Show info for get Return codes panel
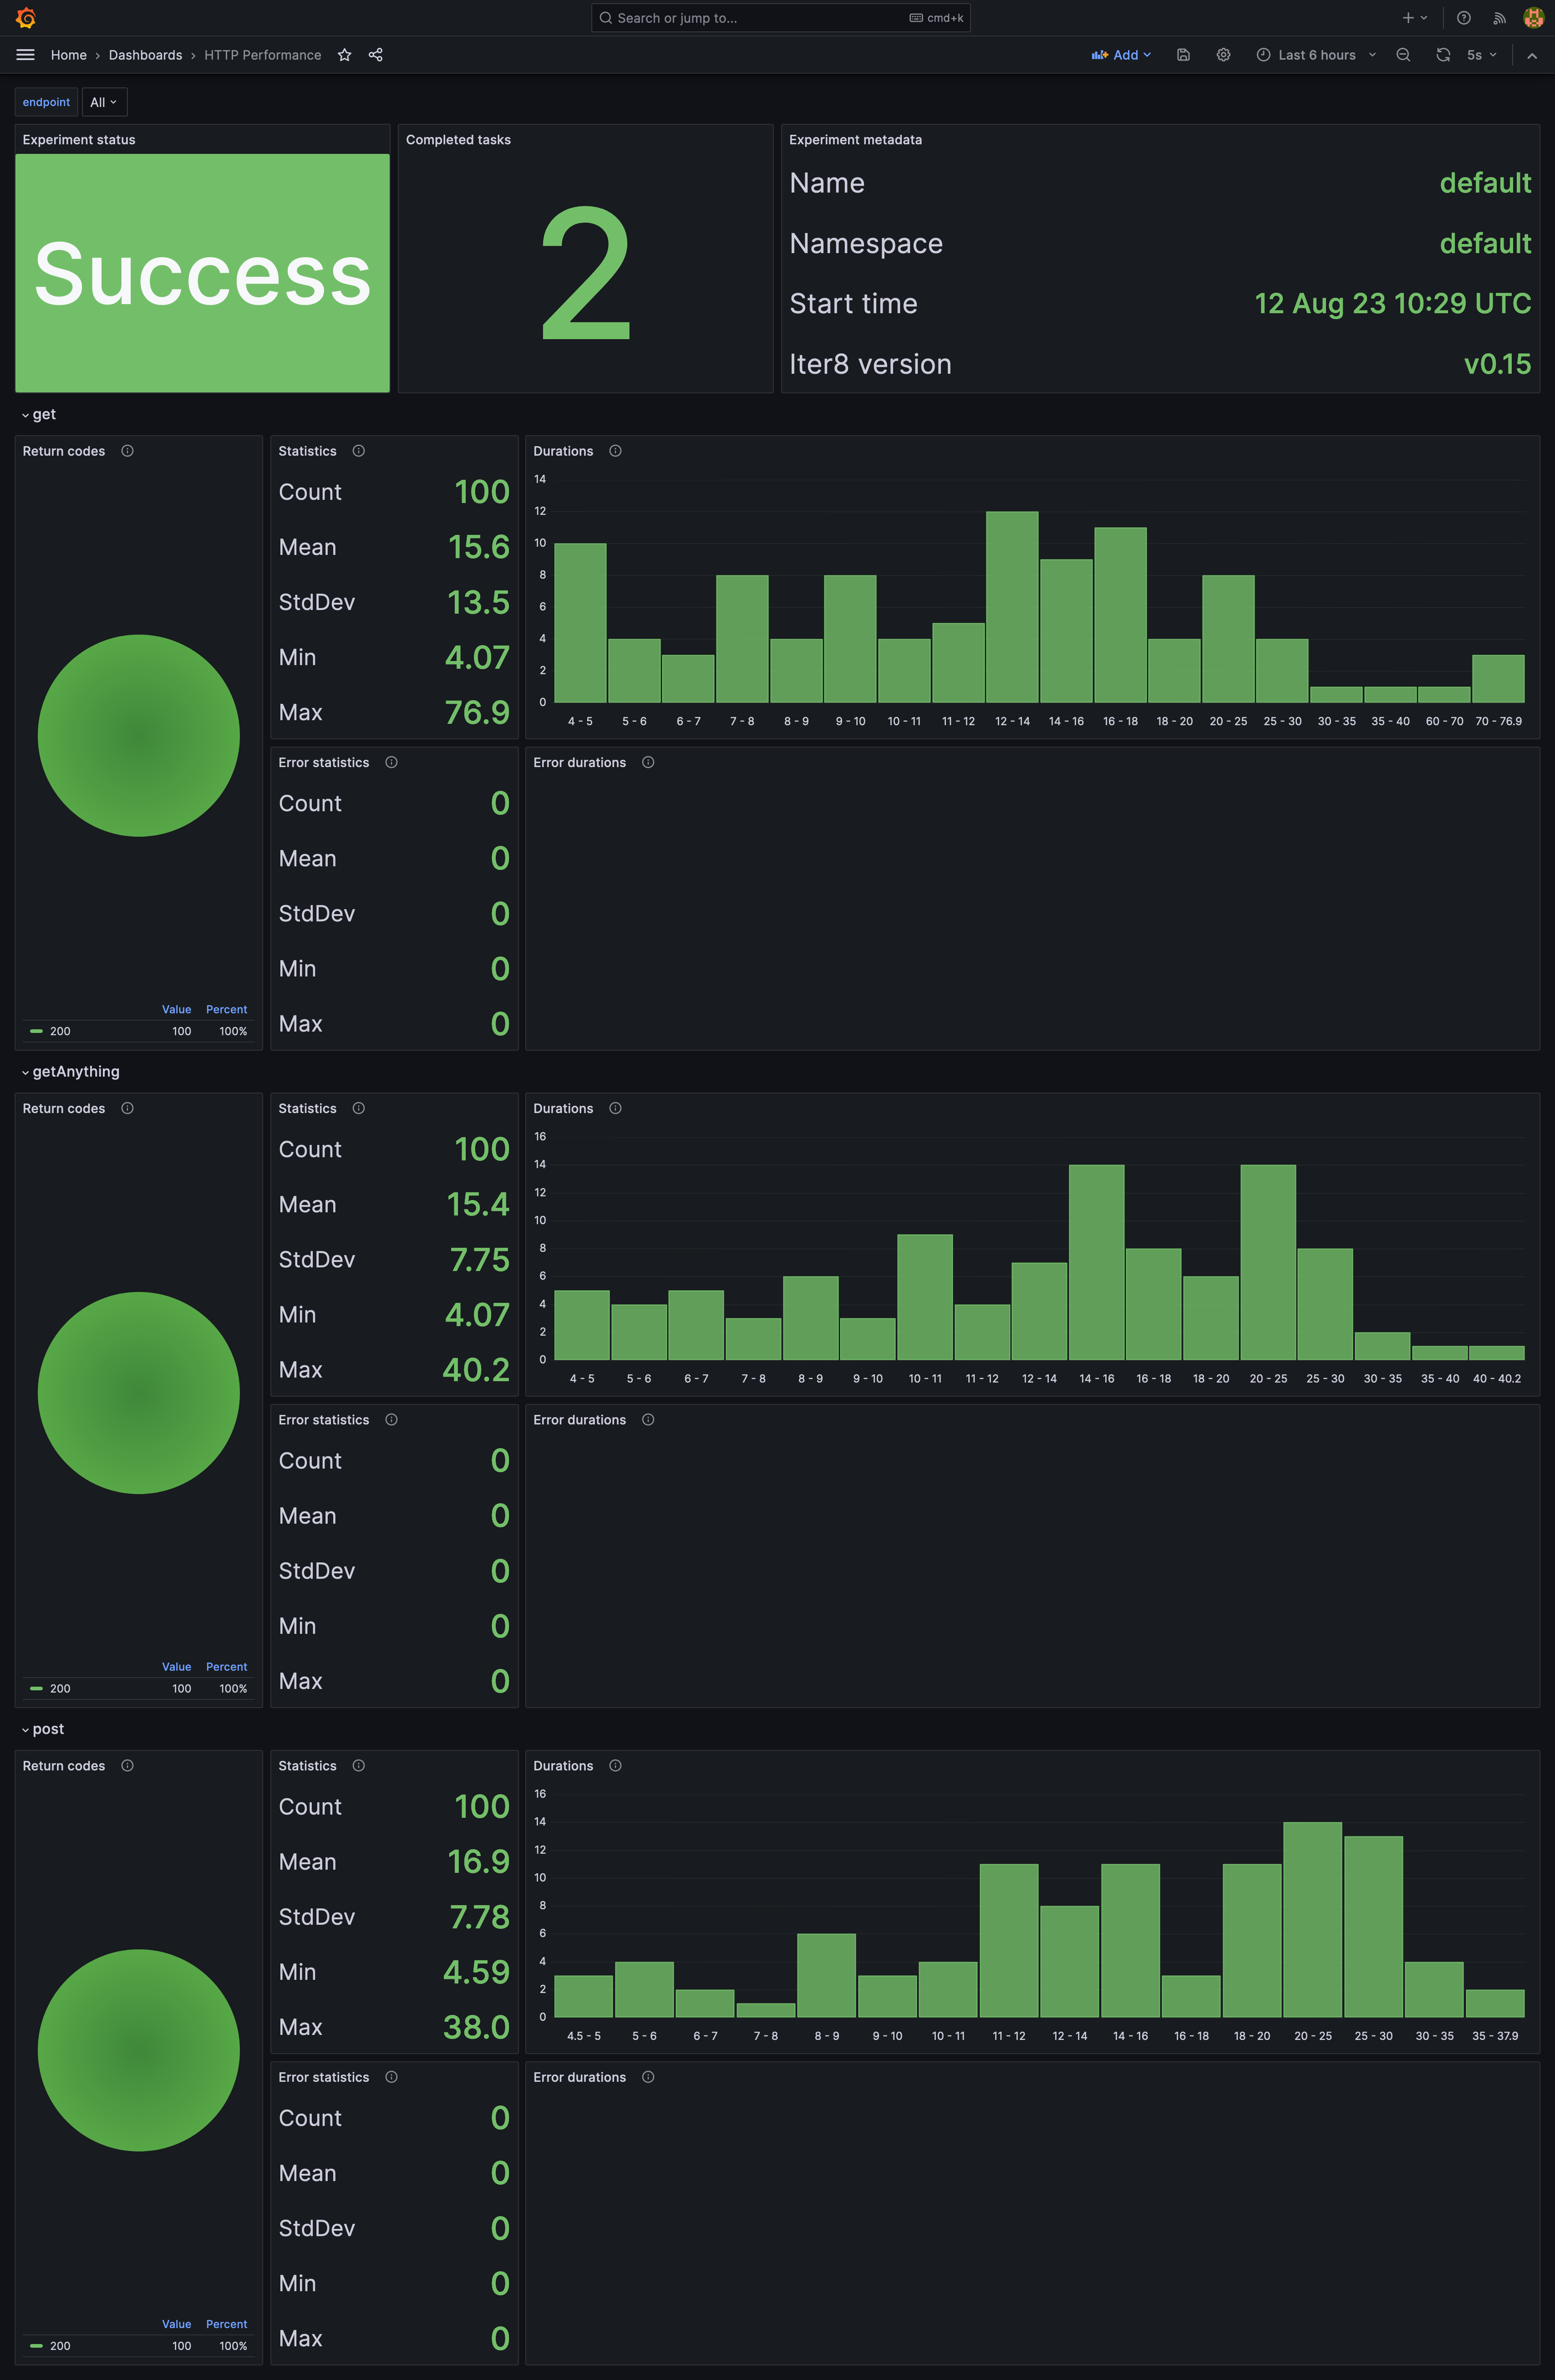The width and height of the screenshot is (1555, 2380). (127, 451)
